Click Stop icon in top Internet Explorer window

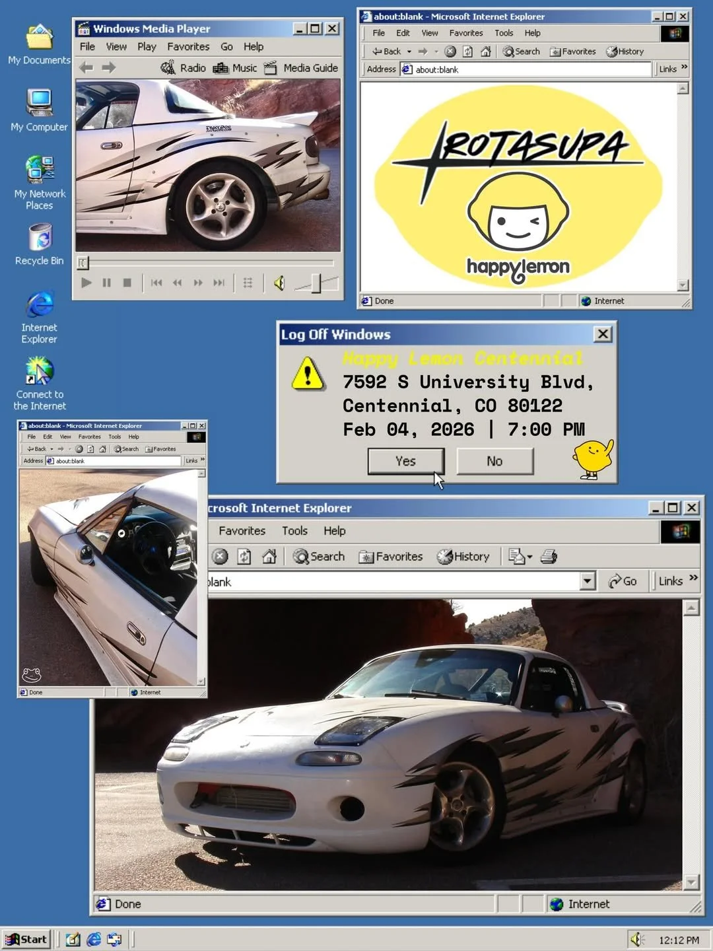click(450, 51)
